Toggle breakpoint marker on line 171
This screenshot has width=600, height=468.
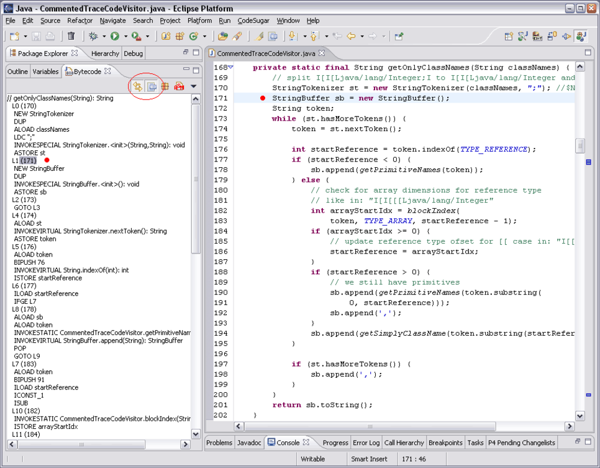click(263, 98)
